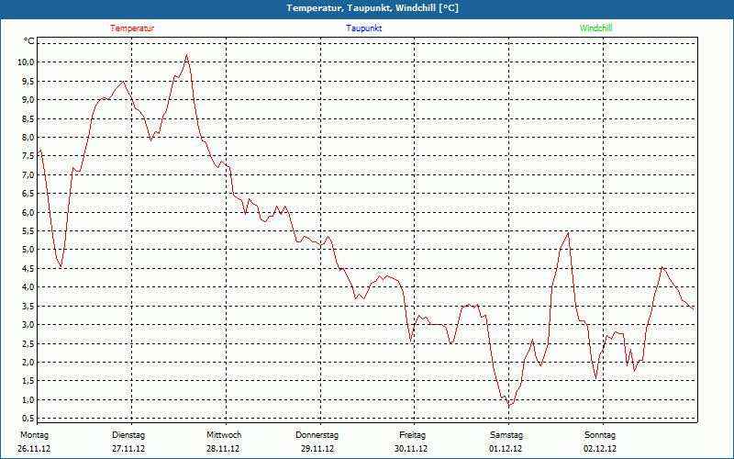Screen dimensions: 734x459
Task: Click the green Windchill legend label
Action: (x=595, y=28)
